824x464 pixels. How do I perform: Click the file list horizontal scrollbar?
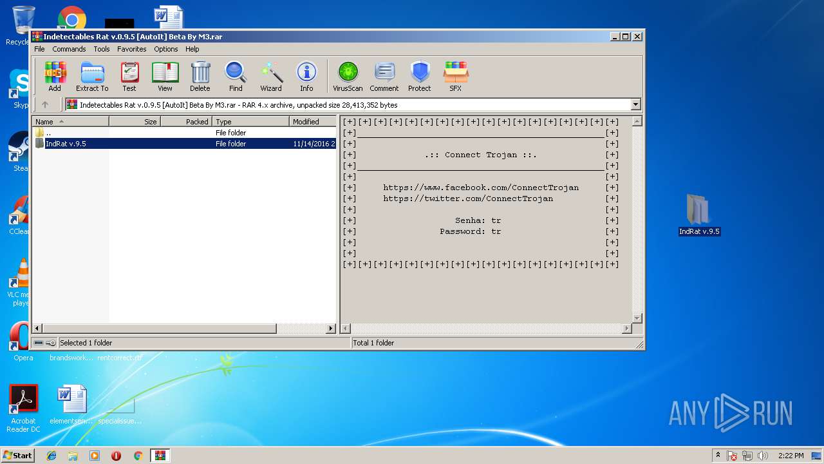click(159, 329)
